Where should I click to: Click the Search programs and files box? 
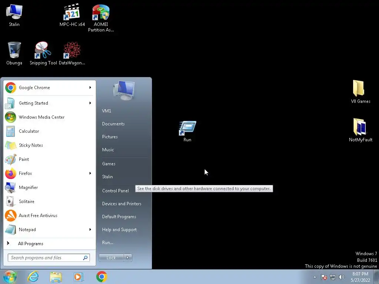48,258
